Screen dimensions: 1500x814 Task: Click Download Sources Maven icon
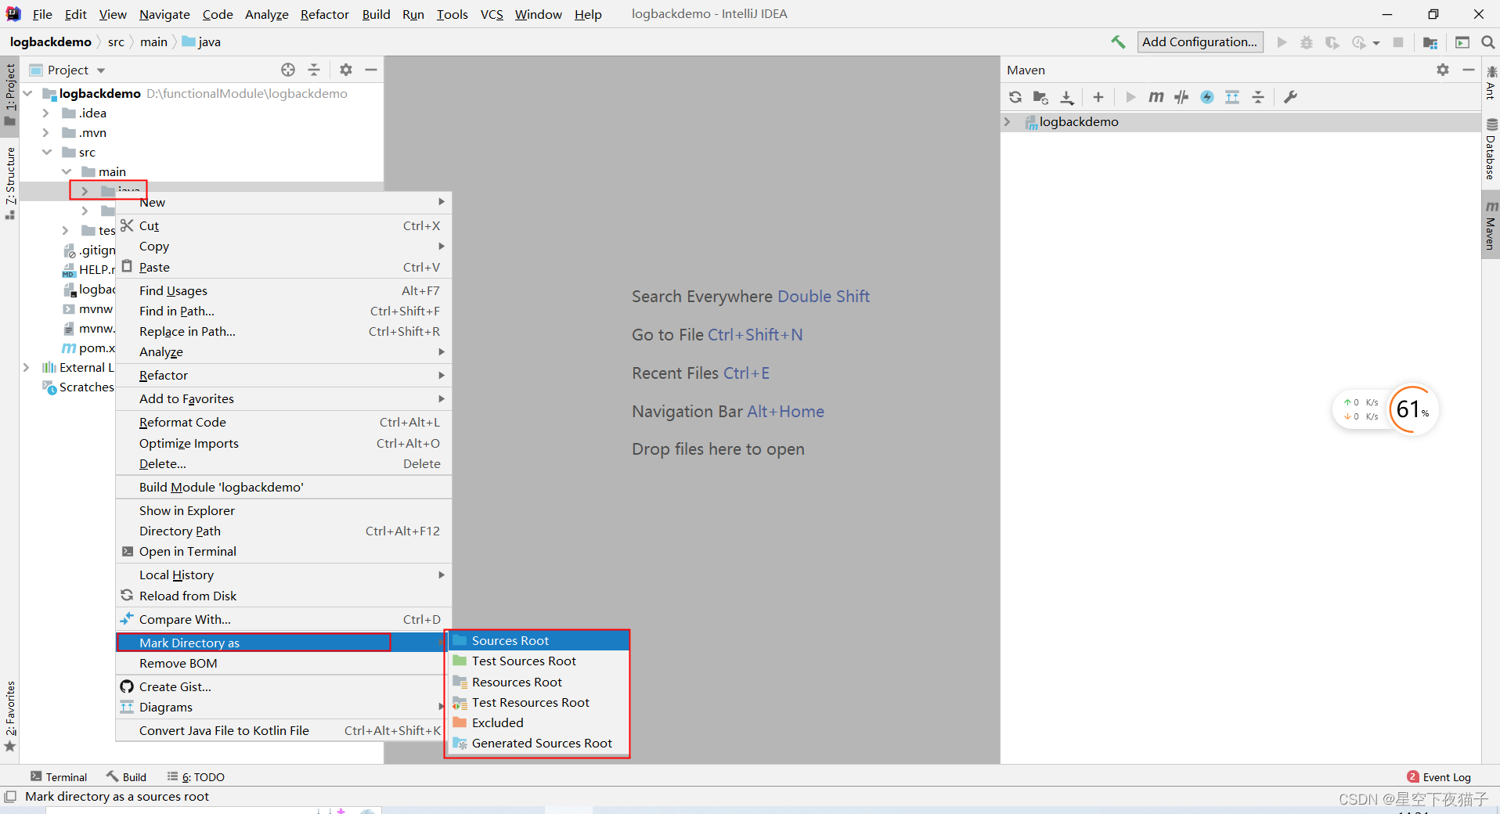tap(1067, 97)
